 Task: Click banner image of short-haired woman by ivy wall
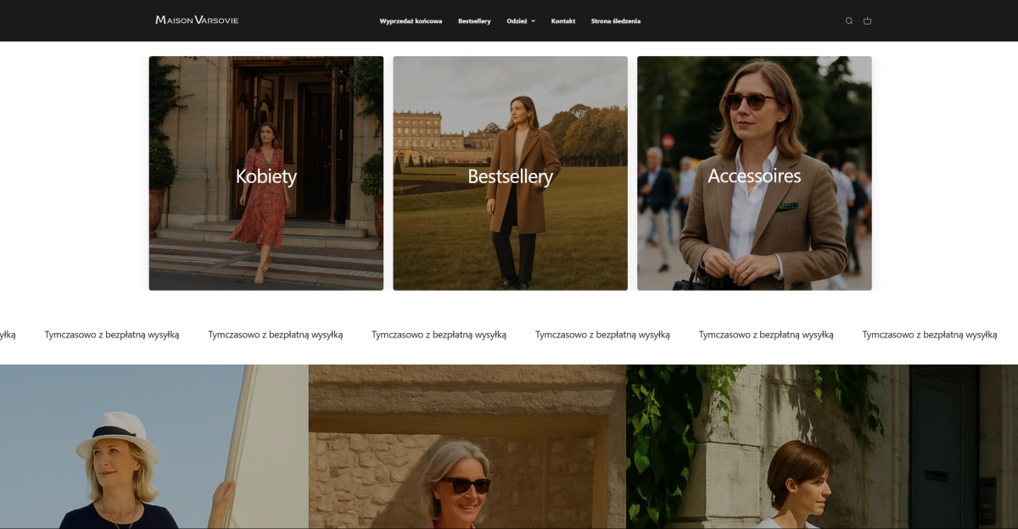point(822,447)
